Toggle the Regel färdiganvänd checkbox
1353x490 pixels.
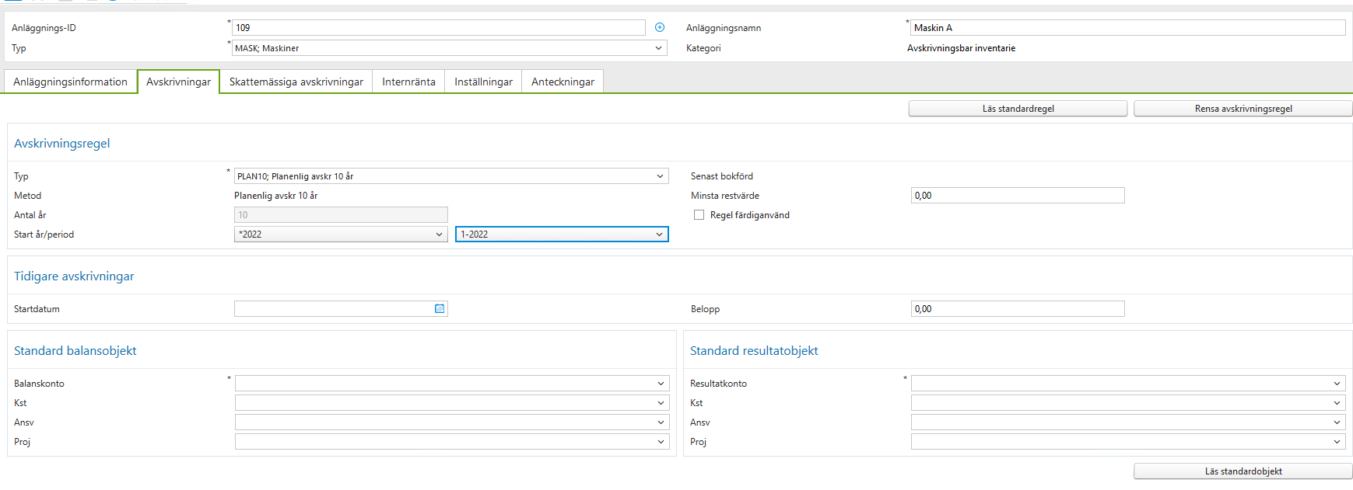[699, 215]
